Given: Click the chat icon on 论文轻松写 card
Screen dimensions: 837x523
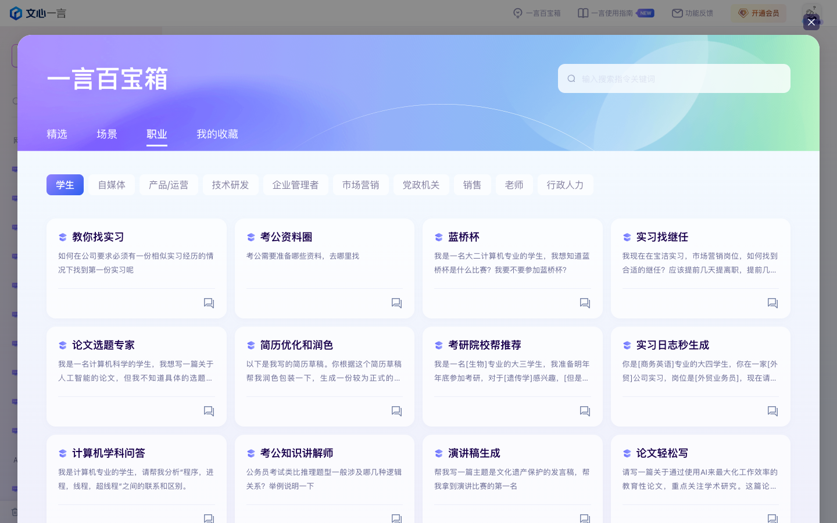Looking at the screenshot, I should point(773,518).
